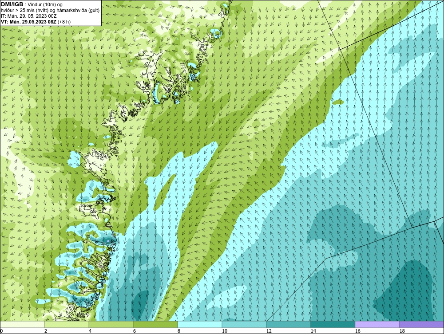Click the legend label '16'
The height and width of the screenshot is (334, 444).
tap(357, 331)
